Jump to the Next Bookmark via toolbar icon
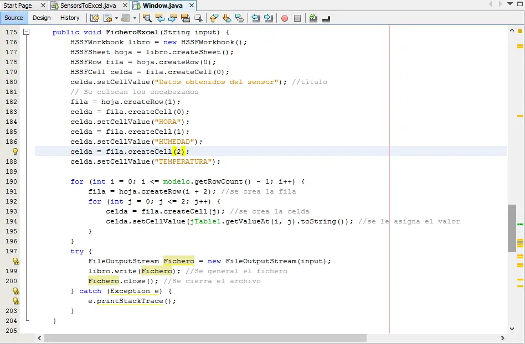 pos(227,18)
